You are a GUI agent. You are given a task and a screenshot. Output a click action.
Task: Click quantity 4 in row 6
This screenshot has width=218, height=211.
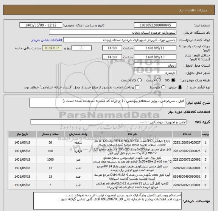tap(50, 185)
